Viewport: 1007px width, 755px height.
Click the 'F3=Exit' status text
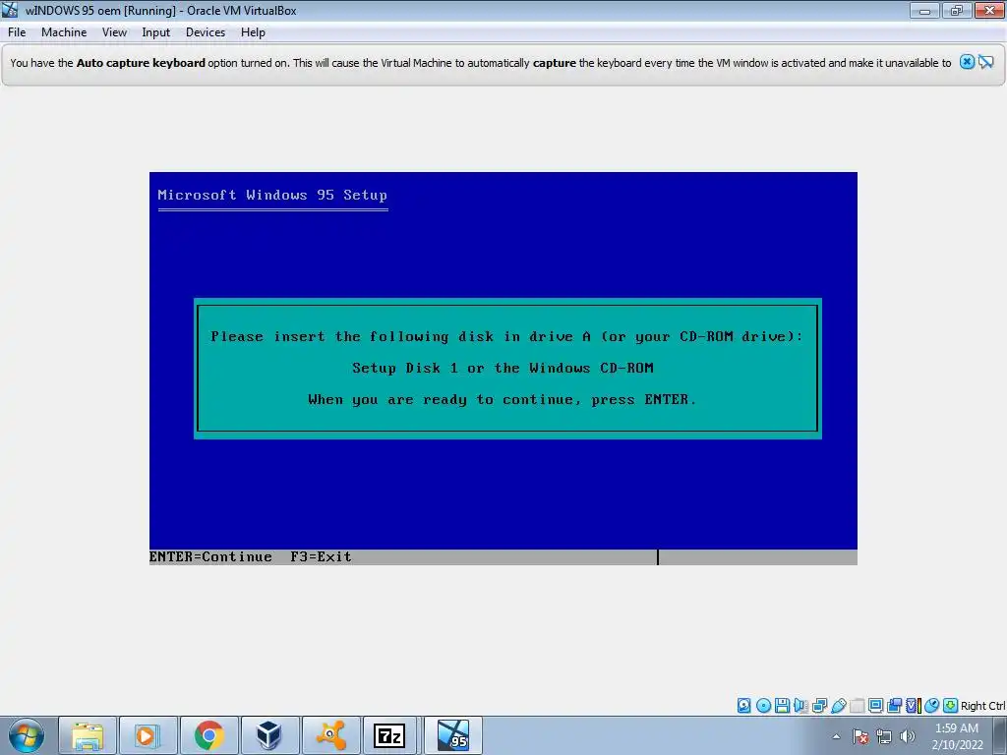tap(321, 556)
